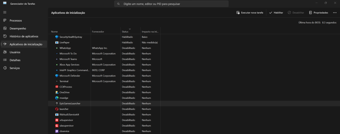Image resolution: width=340 pixels, height=134 pixels.
Task: Click the Detalhes sidebar icon
Action: tap(5, 60)
